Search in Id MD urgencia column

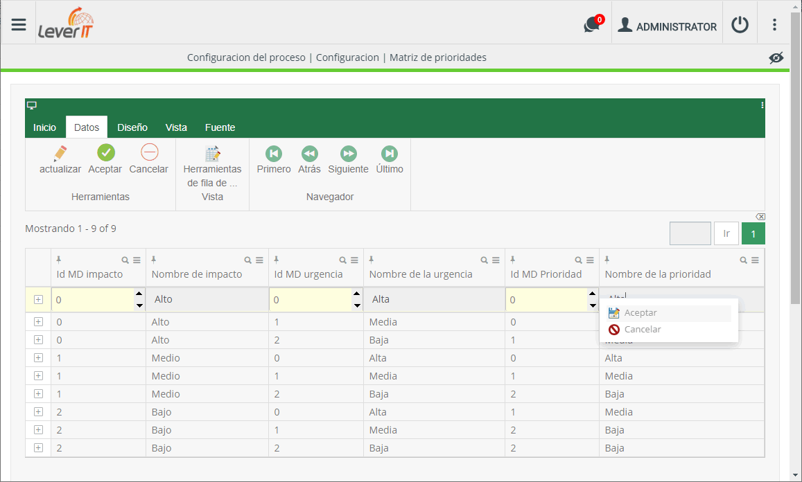(342, 260)
